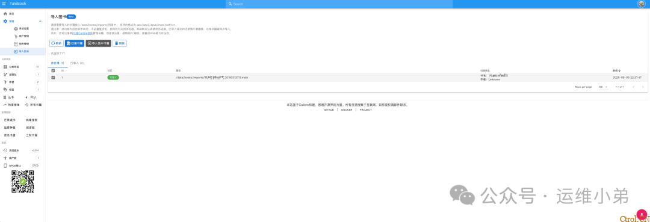Screen dimensions: 650x222
Task: Open the rows per page 100 dropdown
Action: (603, 87)
